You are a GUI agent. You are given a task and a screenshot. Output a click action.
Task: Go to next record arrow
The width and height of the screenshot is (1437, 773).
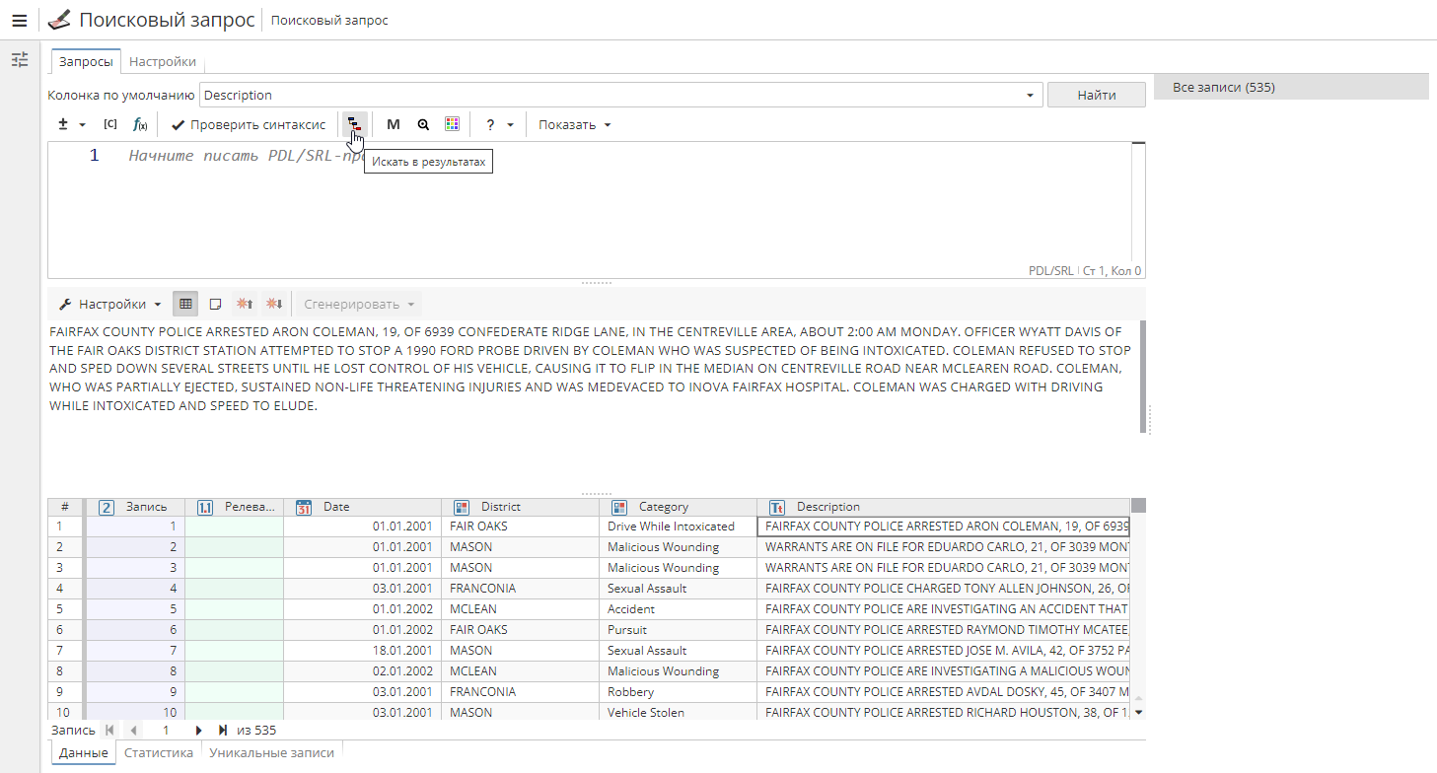click(x=198, y=731)
